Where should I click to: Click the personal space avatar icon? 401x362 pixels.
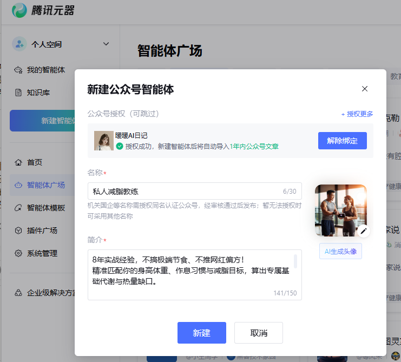click(19, 44)
